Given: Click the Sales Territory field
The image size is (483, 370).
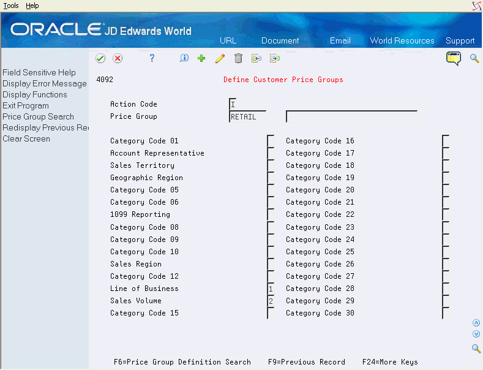Looking at the screenshot, I should 271,165.
